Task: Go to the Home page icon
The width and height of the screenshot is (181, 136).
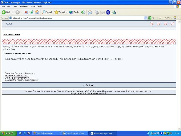Action: coord(37,12)
